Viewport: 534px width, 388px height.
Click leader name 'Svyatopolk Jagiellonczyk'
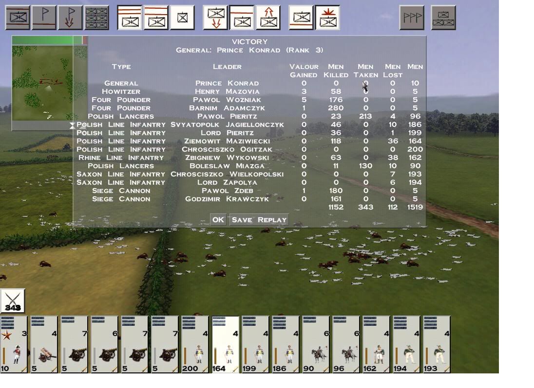(x=227, y=124)
